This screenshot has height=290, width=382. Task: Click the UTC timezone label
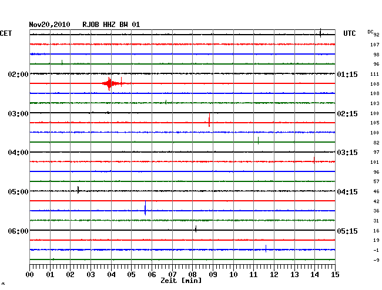point(349,33)
